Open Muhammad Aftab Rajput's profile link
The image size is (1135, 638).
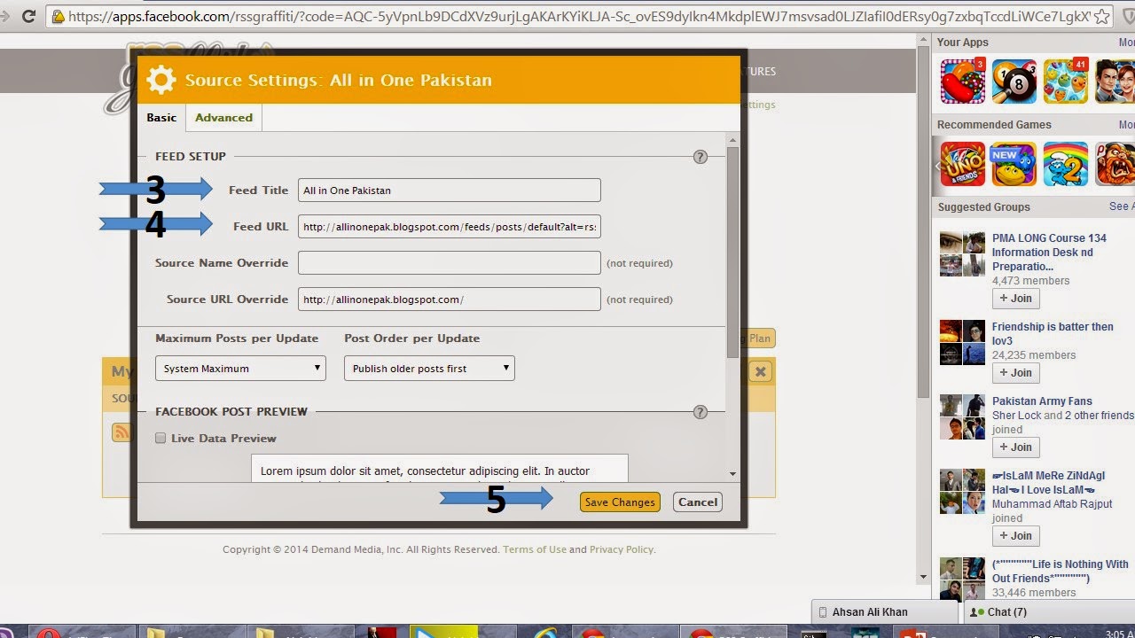tap(1052, 504)
